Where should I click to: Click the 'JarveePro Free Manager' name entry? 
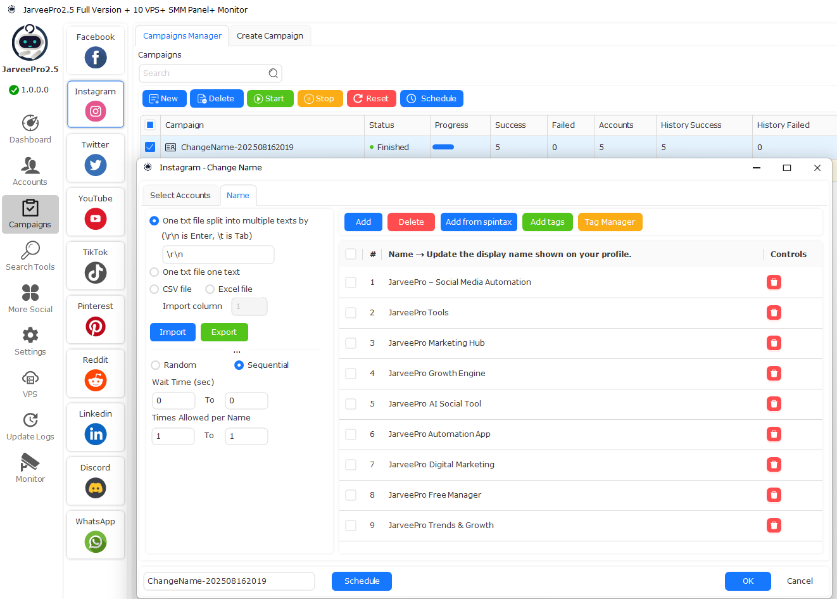pyautogui.click(x=435, y=495)
